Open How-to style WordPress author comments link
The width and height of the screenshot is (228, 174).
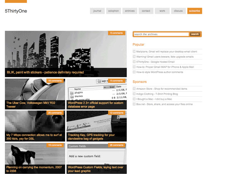pyautogui.click(x=160, y=72)
